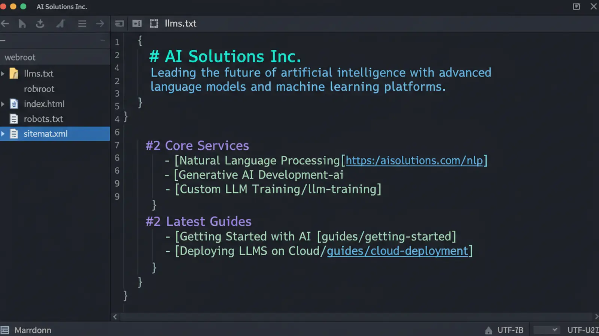599x336 pixels.
Task: Click the Marrdonn status bar label
Action: tap(33, 330)
